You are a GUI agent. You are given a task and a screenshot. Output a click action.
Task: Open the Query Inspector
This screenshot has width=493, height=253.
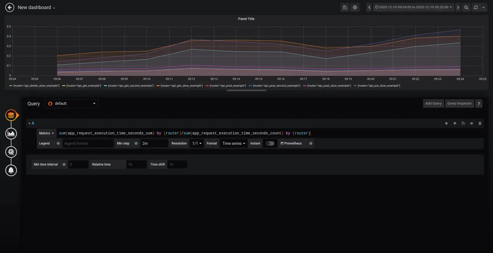[459, 104]
